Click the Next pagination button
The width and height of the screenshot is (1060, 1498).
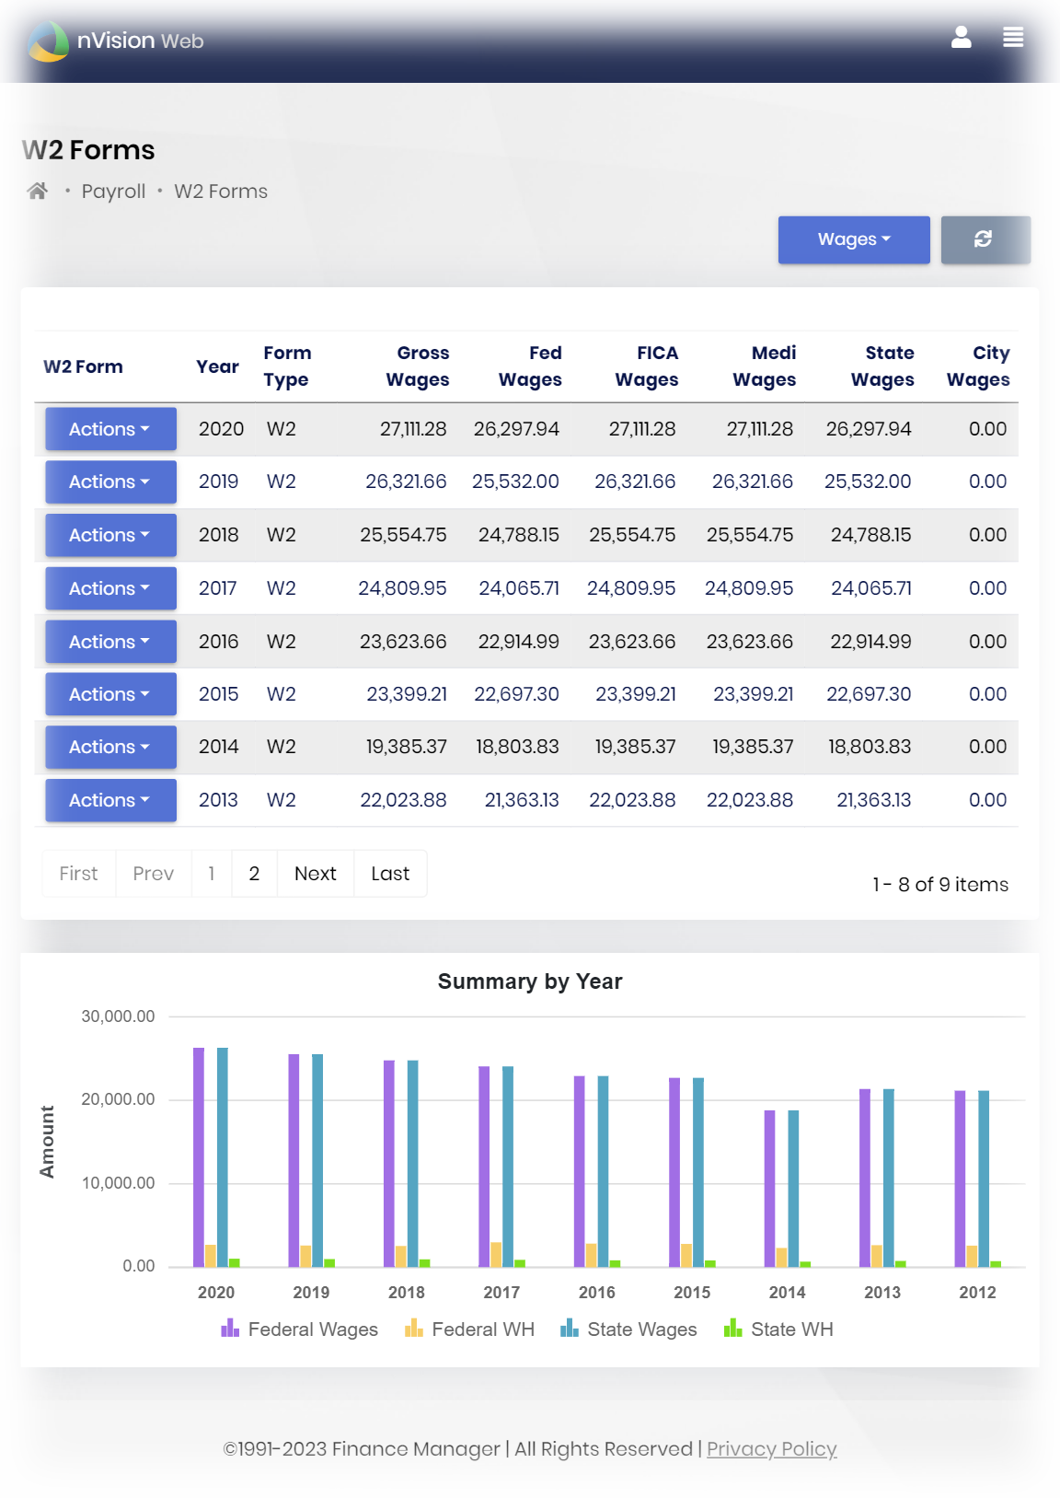[315, 873]
